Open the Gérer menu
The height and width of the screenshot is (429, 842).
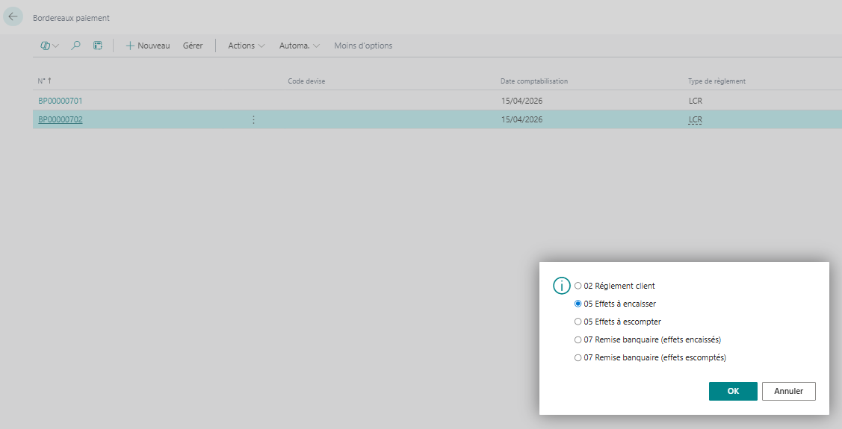[193, 46]
